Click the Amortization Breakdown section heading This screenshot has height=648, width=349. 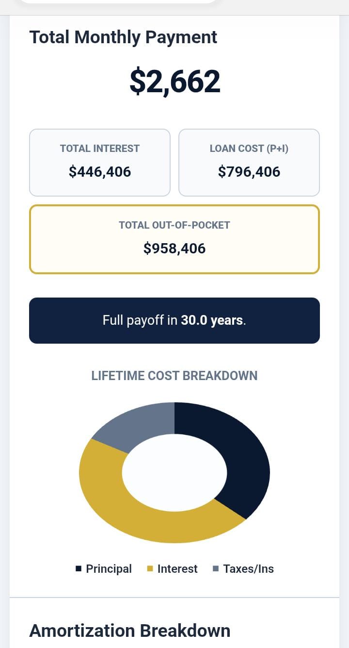click(130, 631)
